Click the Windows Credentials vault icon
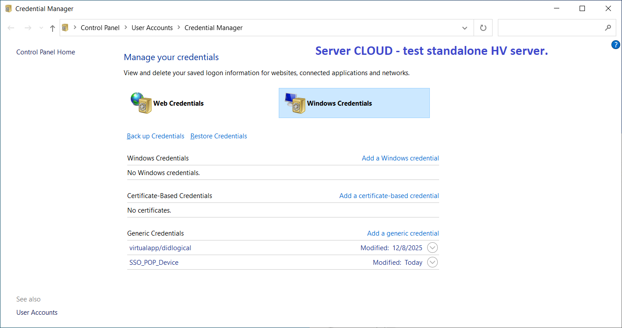 coord(295,103)
